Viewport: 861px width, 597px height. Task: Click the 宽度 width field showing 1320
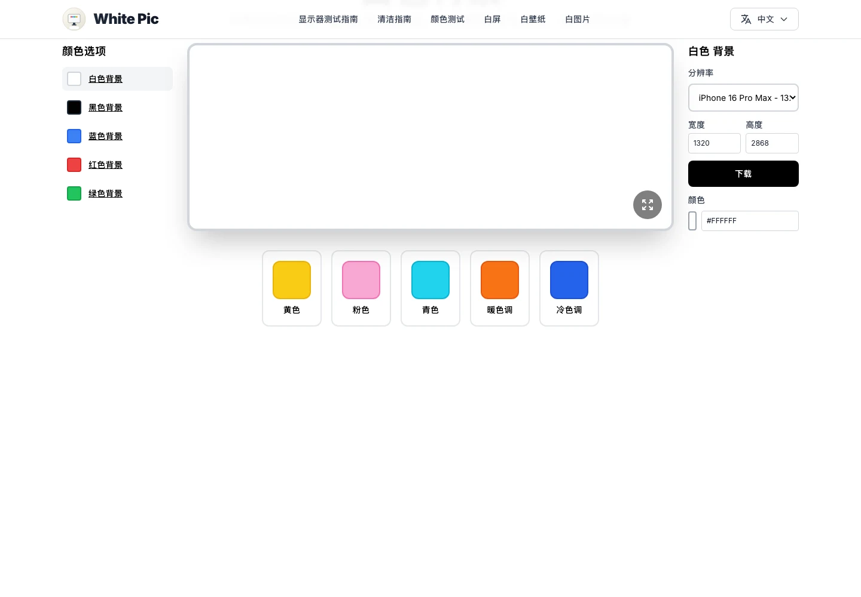click(715, 143)
